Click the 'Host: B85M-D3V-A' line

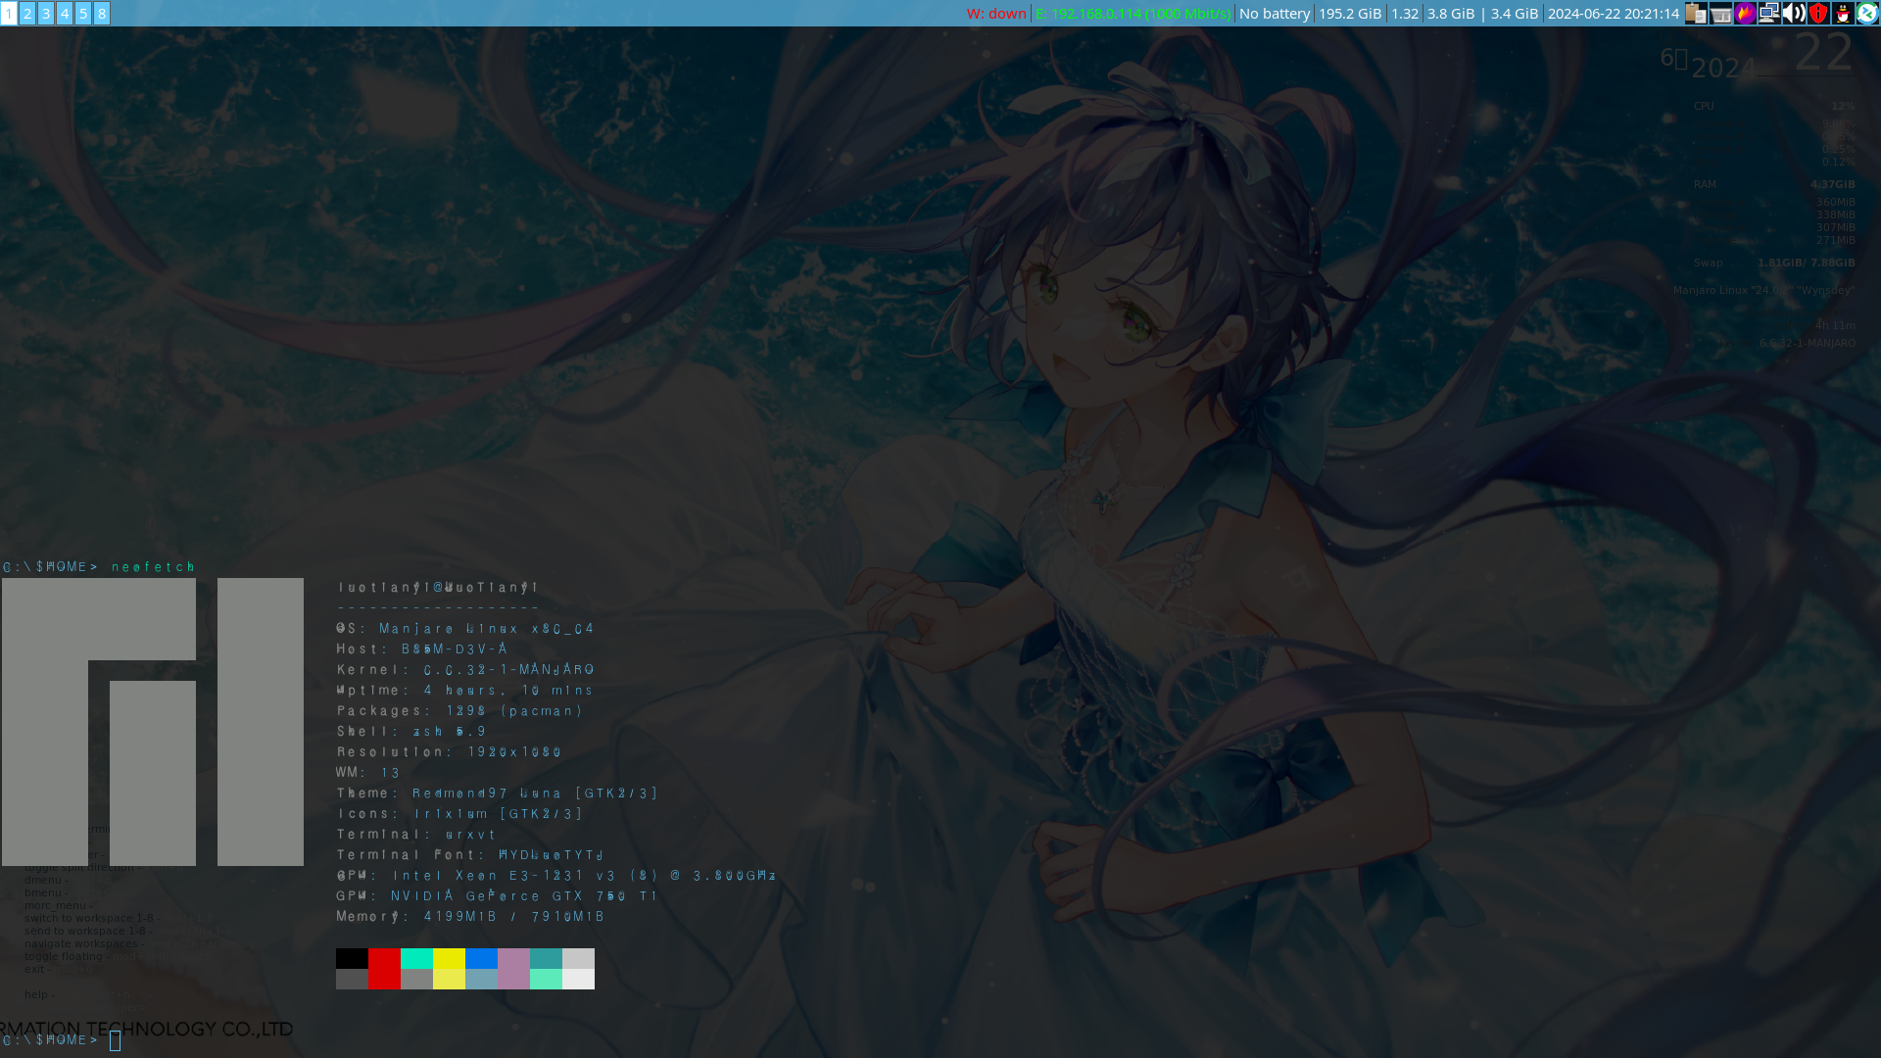tap(422, 649)
